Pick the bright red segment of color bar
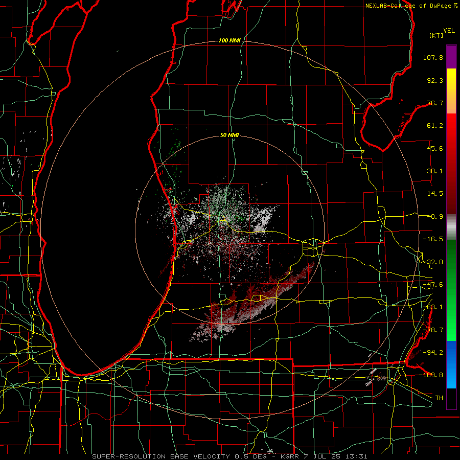460x460 pixels. click(x=451, y=129)
